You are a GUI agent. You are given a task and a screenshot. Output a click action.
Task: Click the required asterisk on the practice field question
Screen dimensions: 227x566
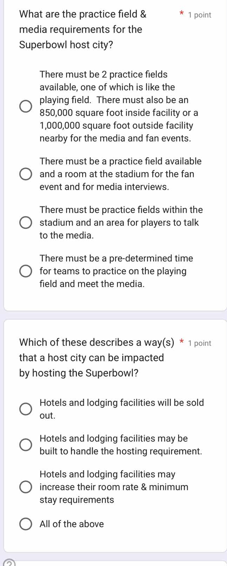pyautogui.click(x=181, y=13)
